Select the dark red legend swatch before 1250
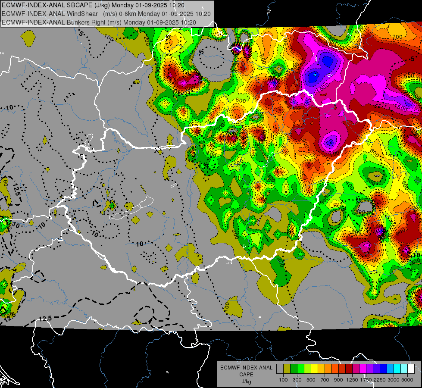Viewport: 422px width, 388px height. click(x=349, y=369)
